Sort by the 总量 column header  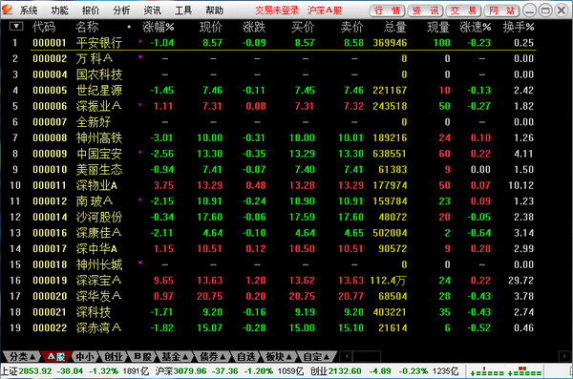[x=395, y=27]
